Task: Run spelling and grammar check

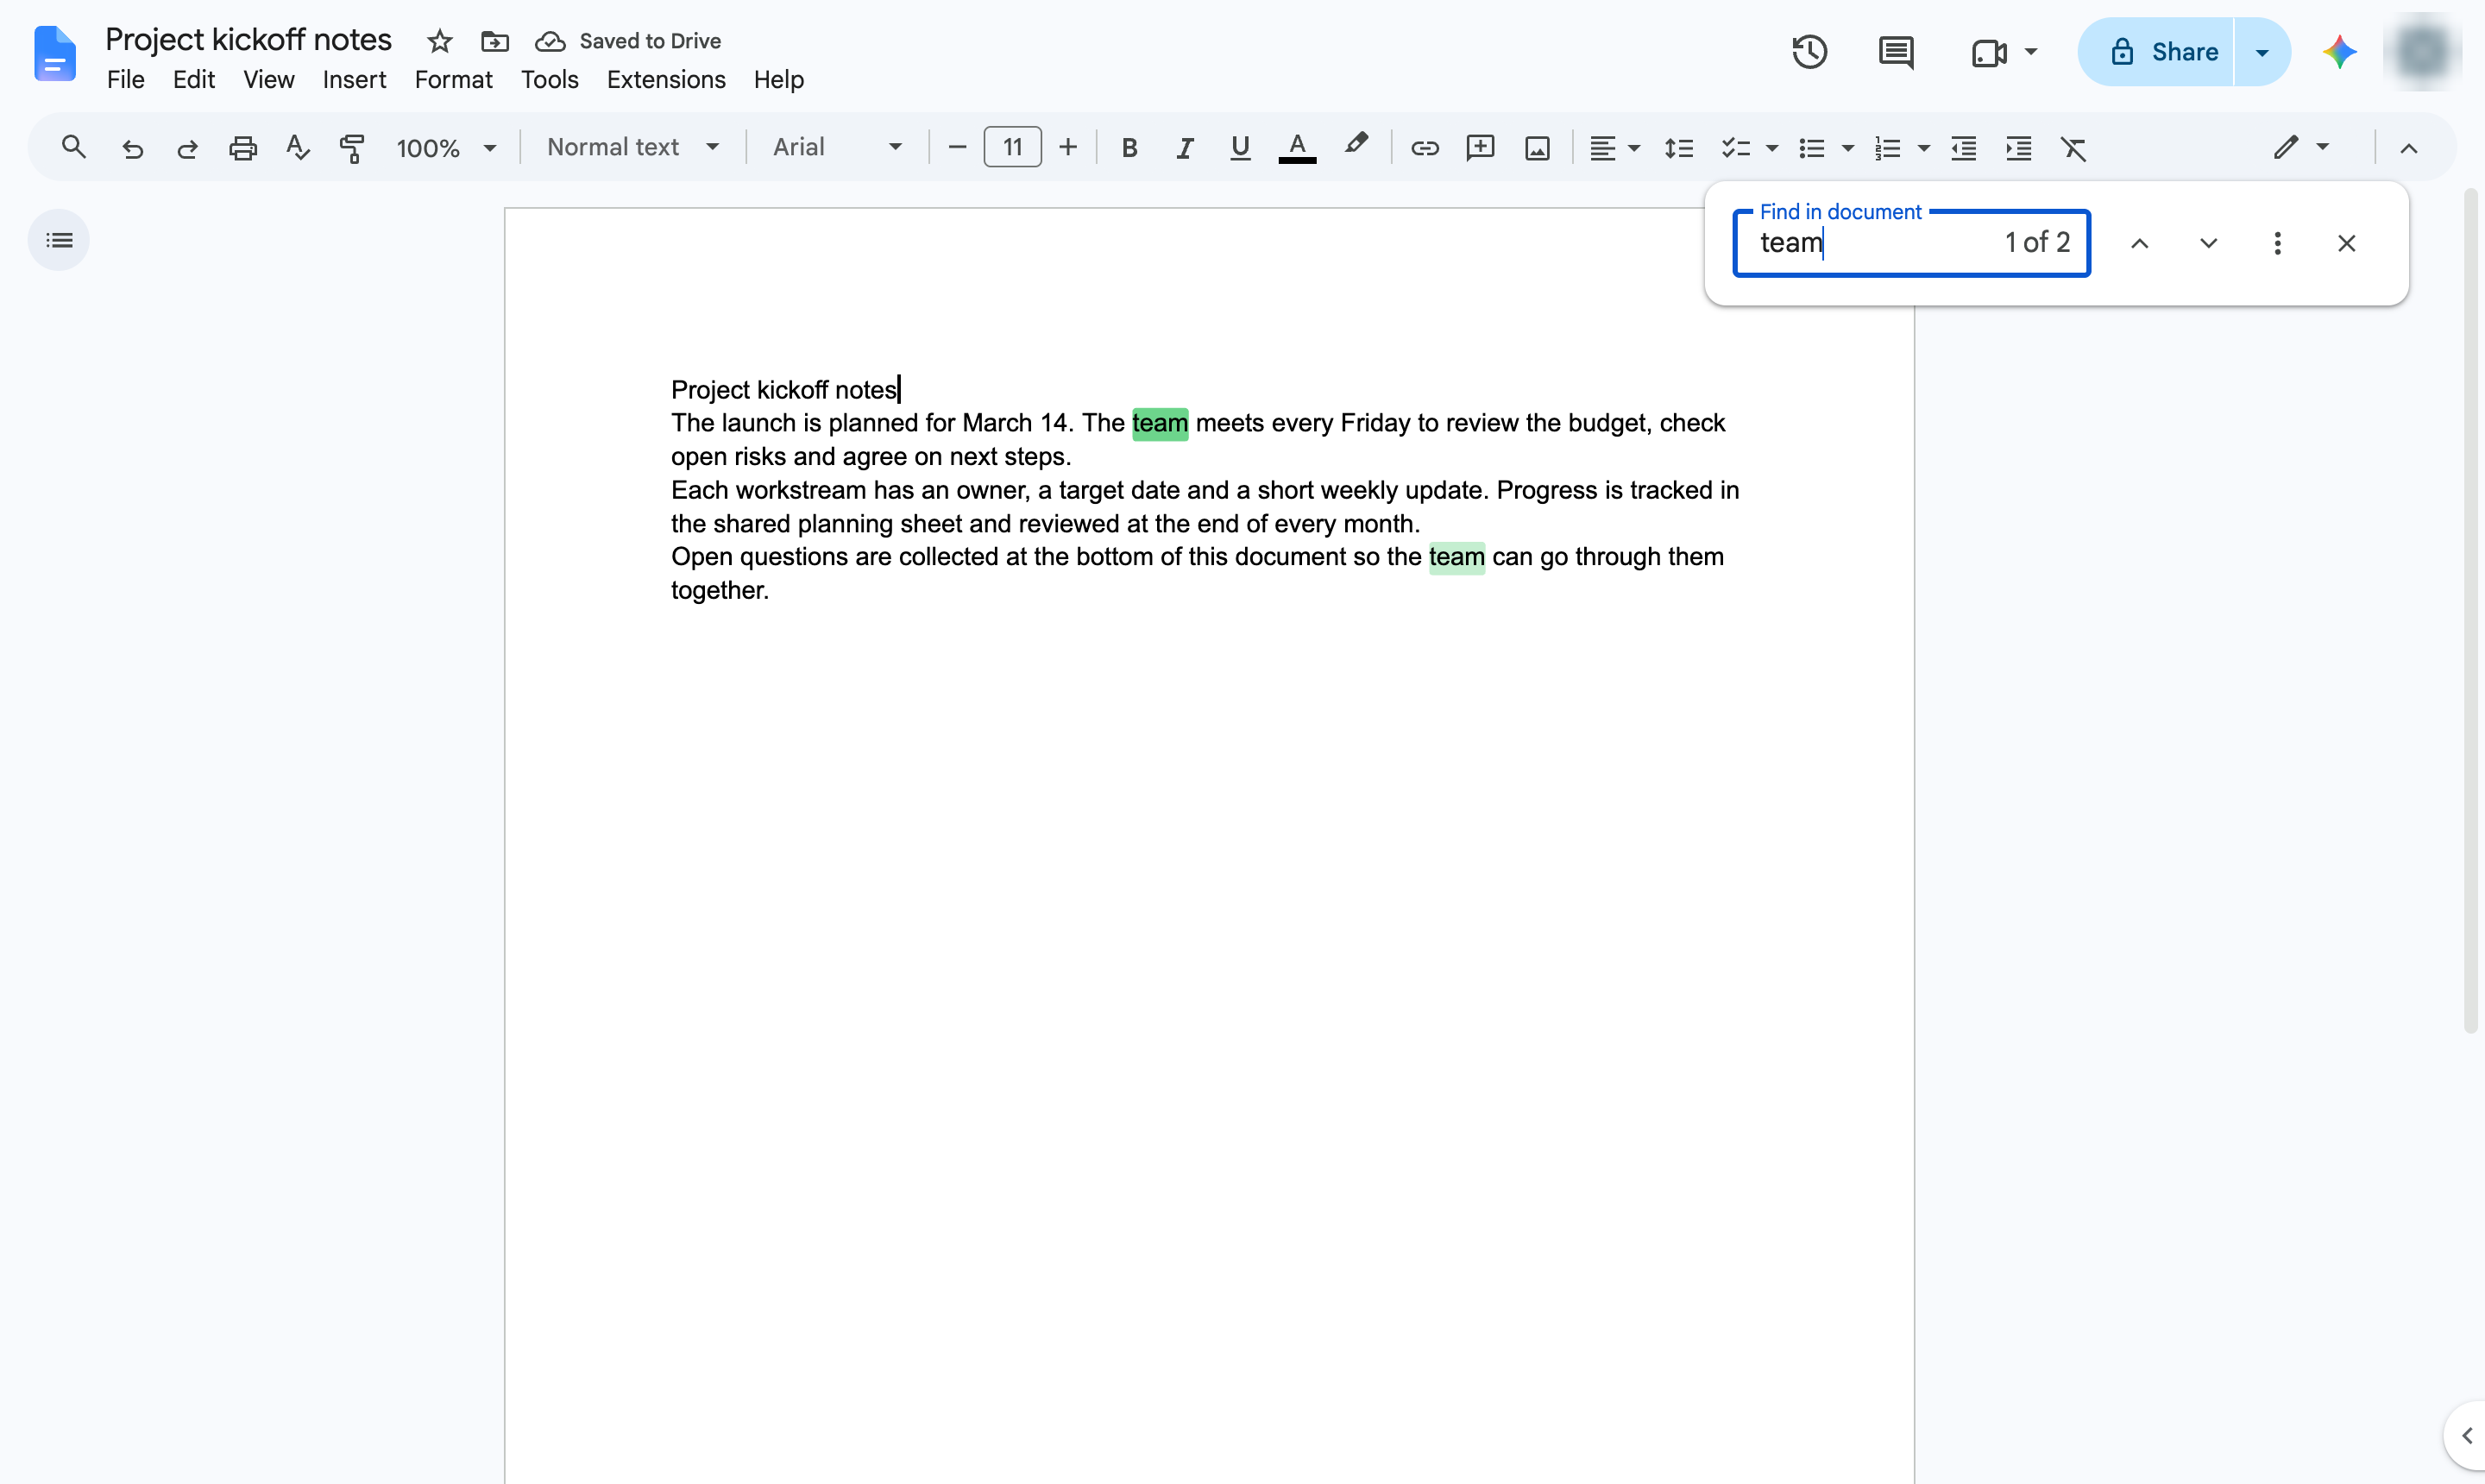Action: (297, 148)
